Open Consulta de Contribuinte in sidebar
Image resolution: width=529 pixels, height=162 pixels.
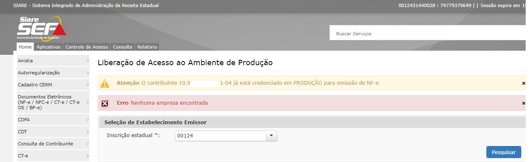[x=53, y=144]
